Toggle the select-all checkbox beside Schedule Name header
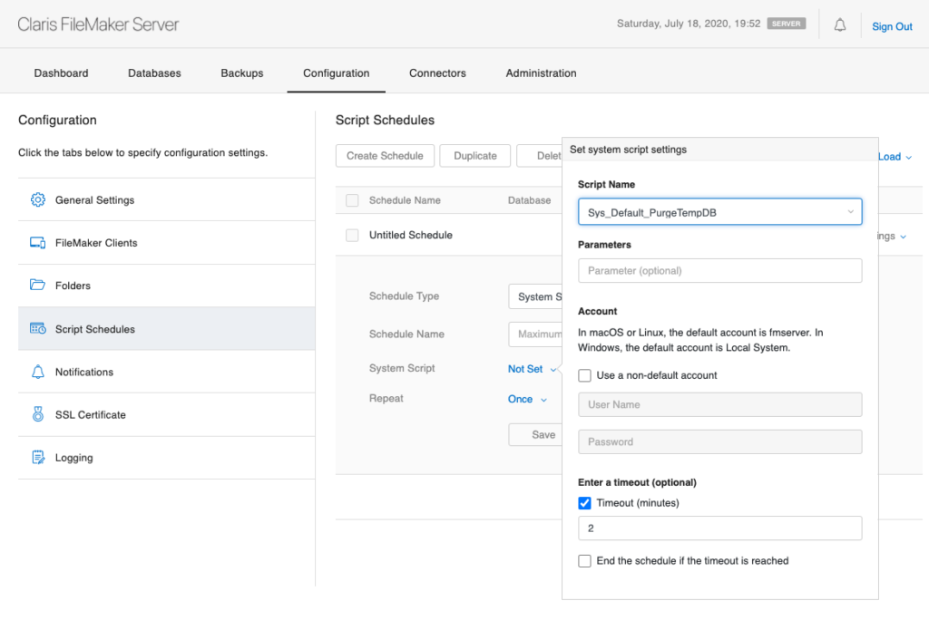This screenshot has width=929, height=630. coord(352,200)
